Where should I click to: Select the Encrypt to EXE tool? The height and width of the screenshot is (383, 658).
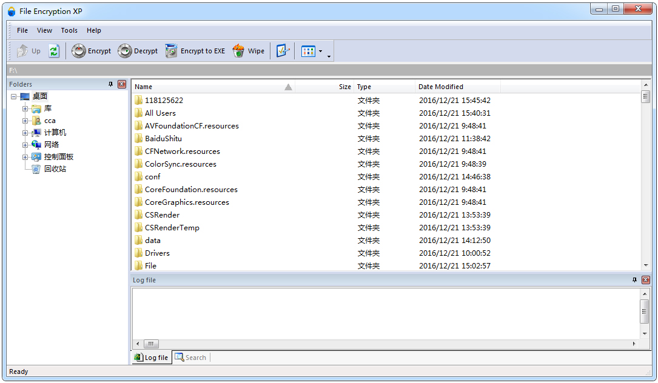(x=172, y=52)
